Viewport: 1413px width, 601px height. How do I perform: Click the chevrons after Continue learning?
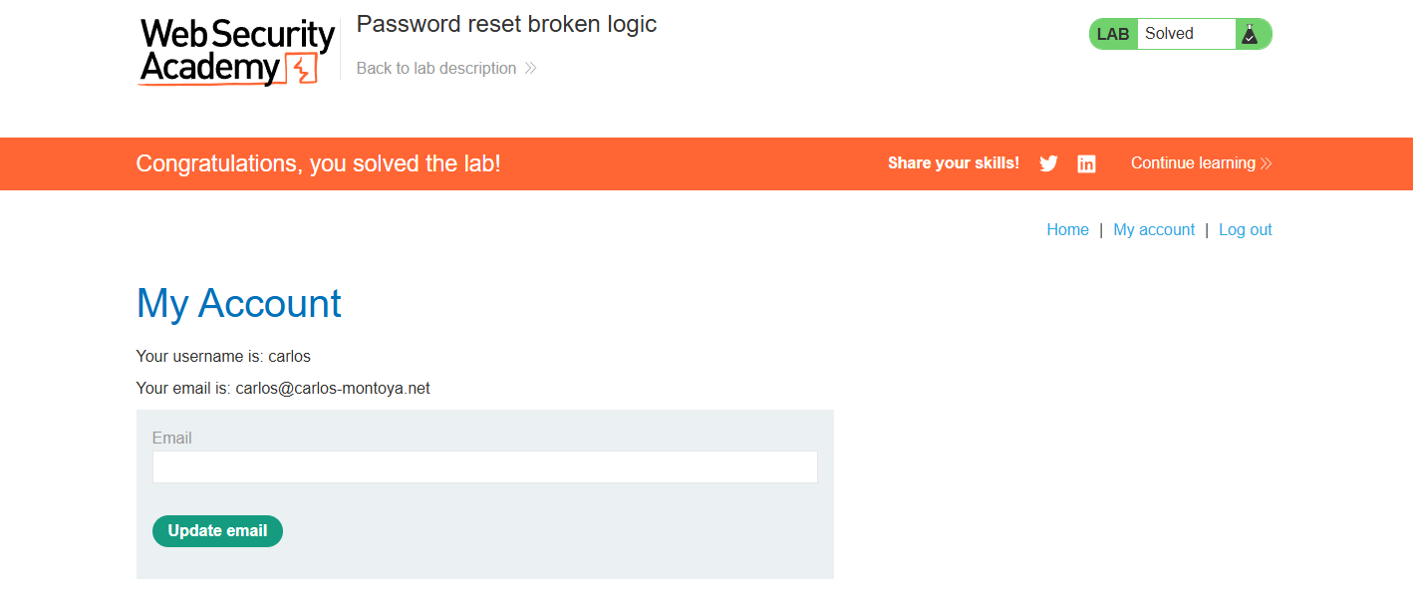1267,163
